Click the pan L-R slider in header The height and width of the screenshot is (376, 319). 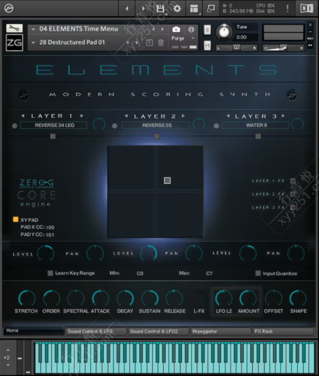[x=237, y=48]
